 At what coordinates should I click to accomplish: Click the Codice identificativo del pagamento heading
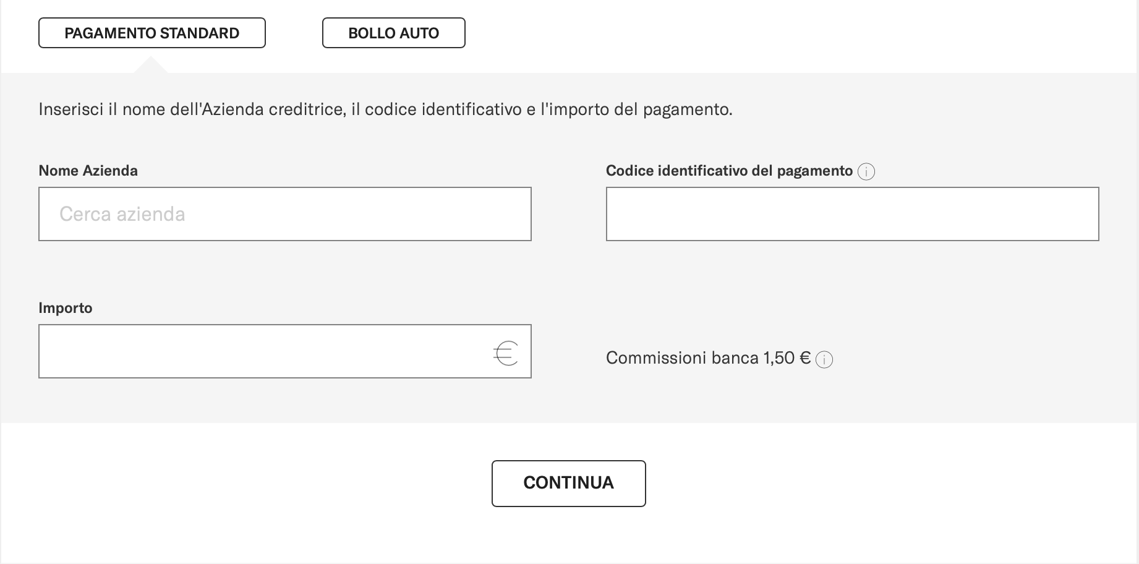click(x=728, y=171)
